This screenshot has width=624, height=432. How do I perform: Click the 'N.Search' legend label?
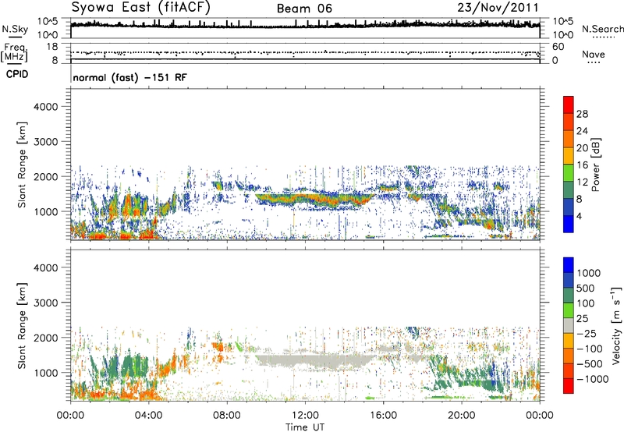[x=602, y=29]
